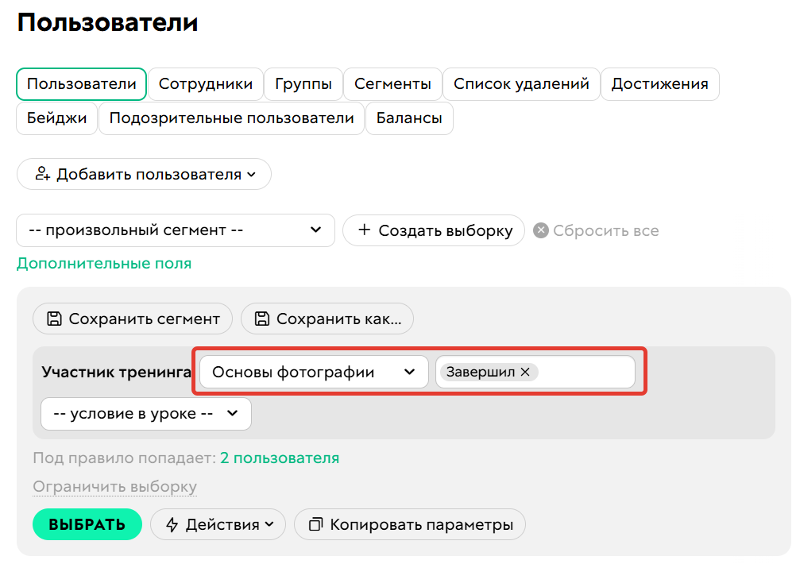Click the 2 пользователя link
The image size is (800, 564).
tap(281, 458)
